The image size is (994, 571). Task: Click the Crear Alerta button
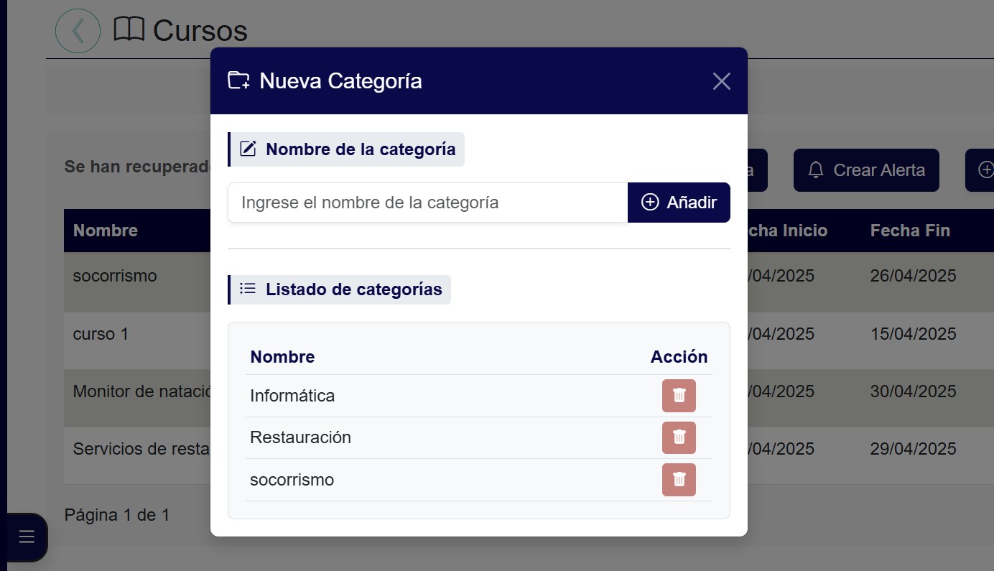(x=865, y=170)
